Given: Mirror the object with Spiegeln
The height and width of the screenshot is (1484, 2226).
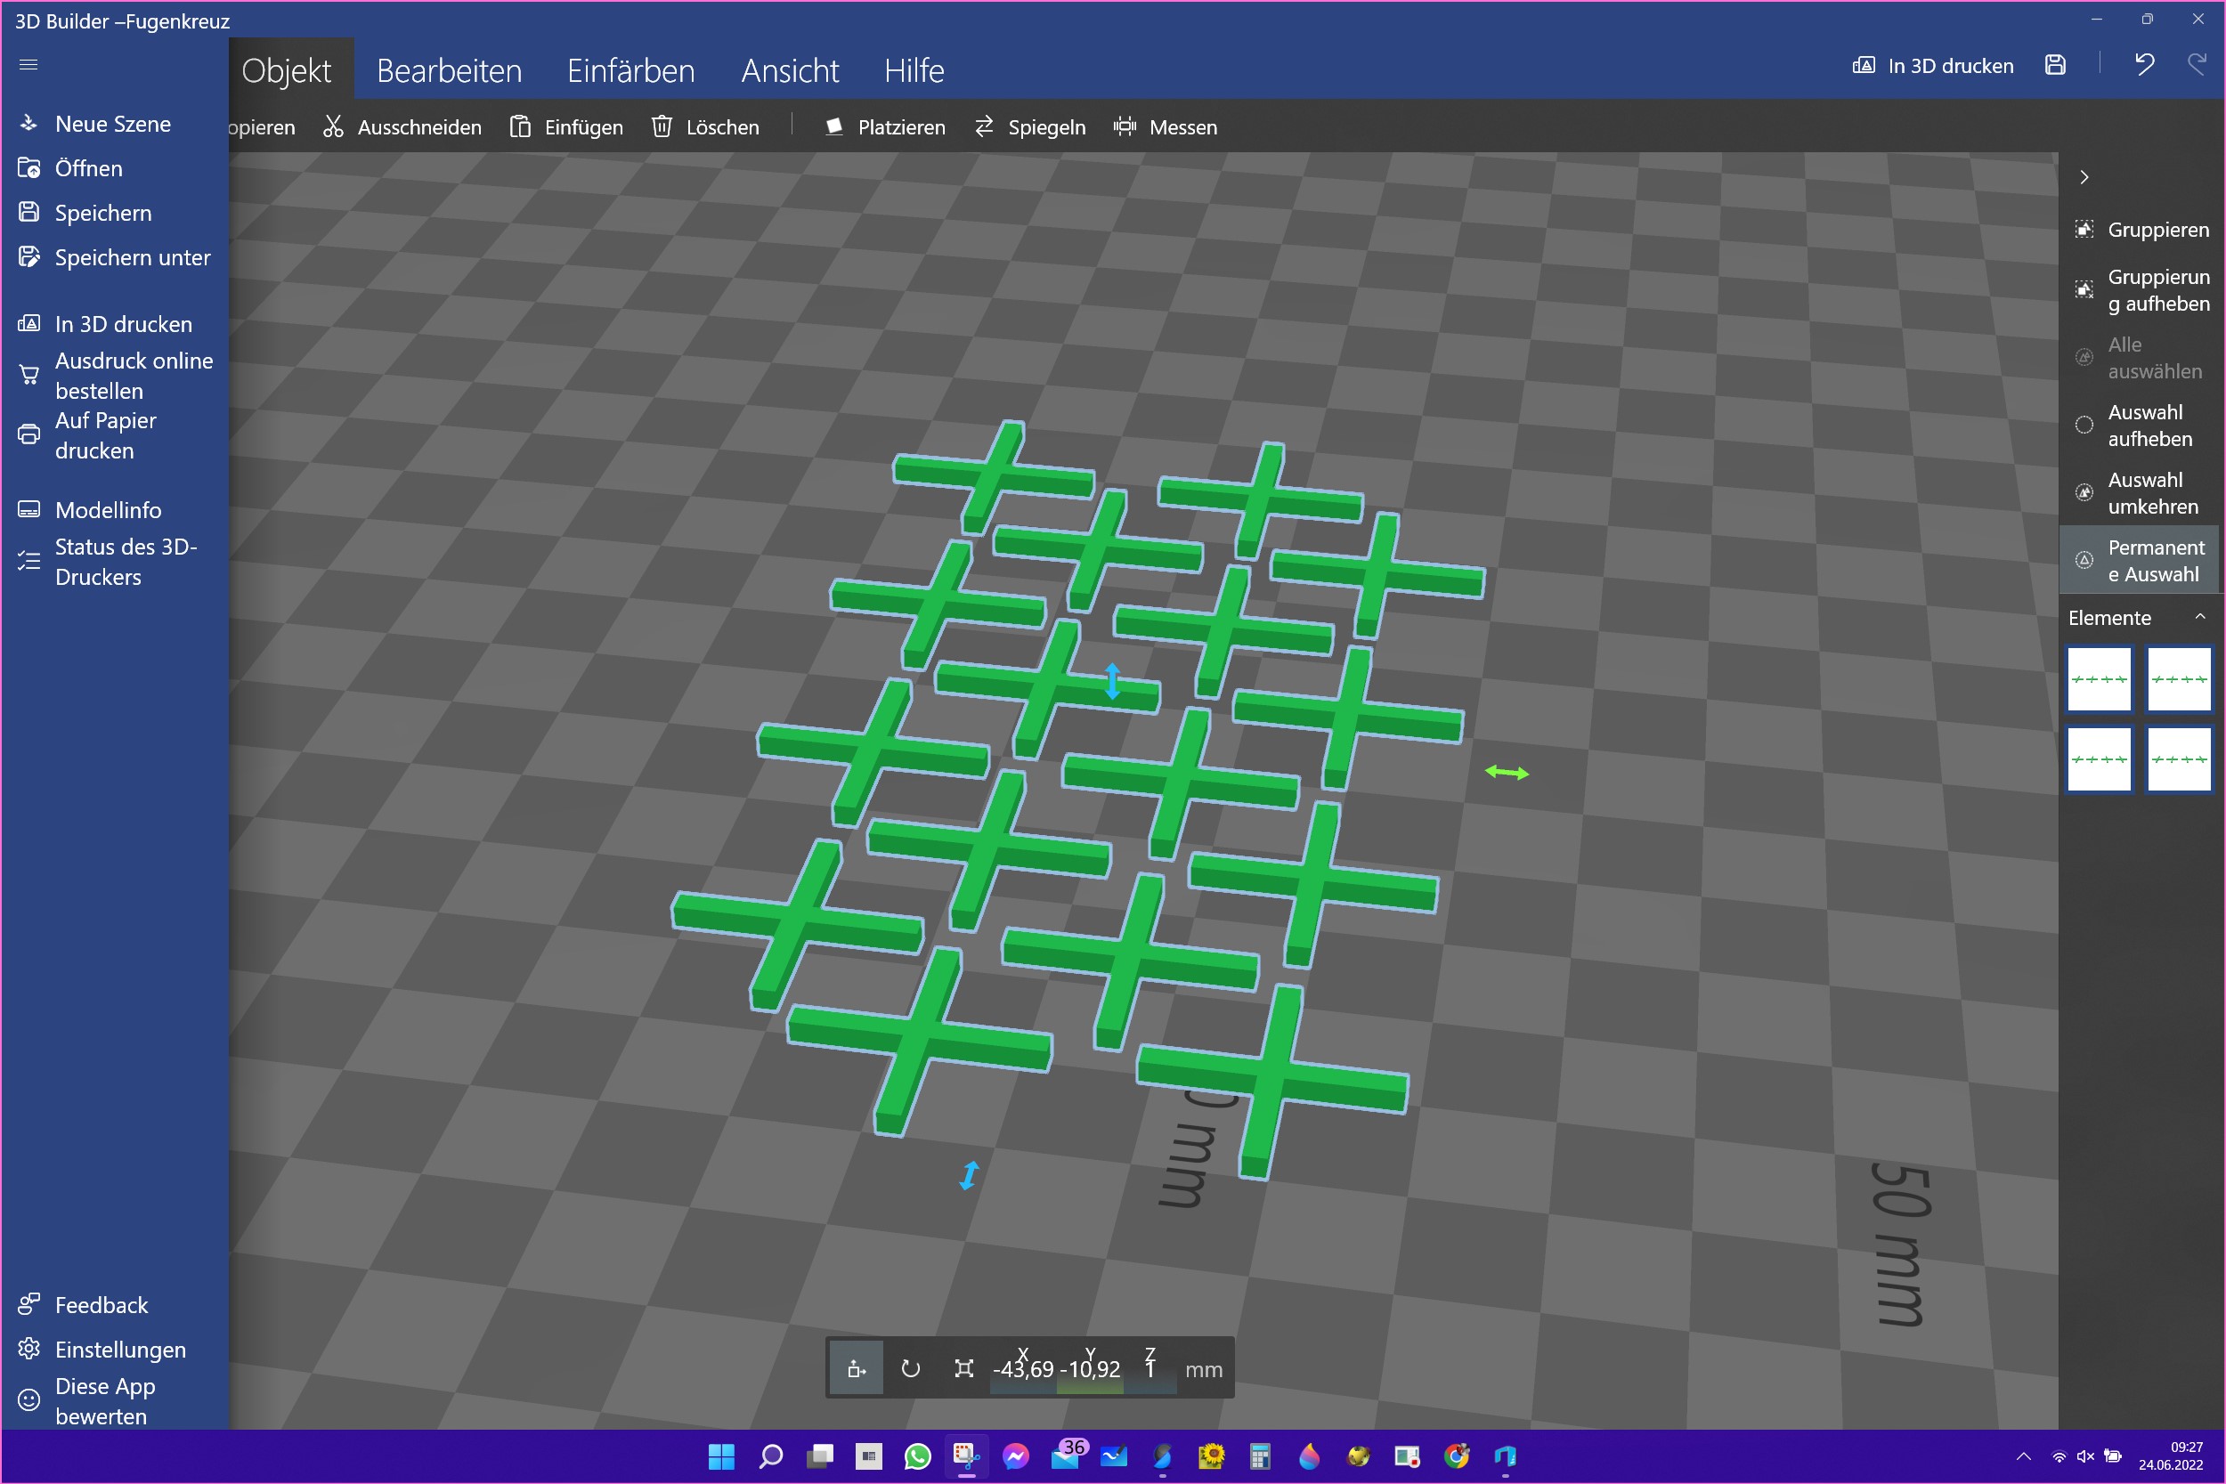Looking at the screenshot, I should tap(1029, 126).
